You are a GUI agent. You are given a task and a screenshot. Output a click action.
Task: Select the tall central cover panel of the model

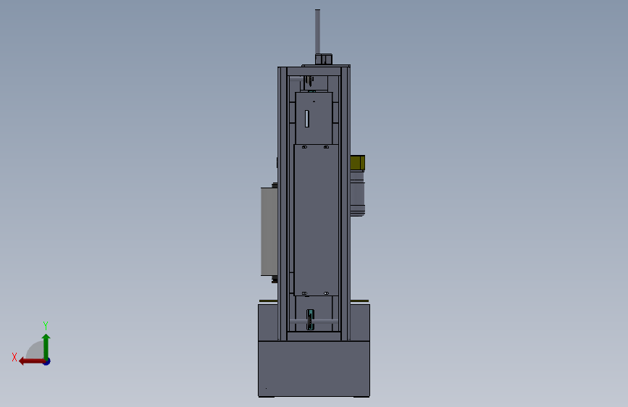coord(316,220)
